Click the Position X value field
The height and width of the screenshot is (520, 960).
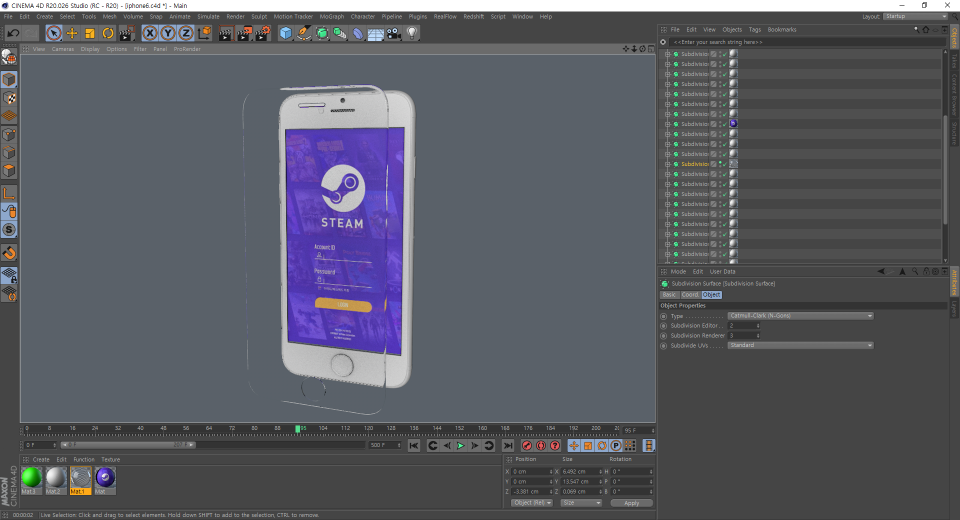pyautogui.click(x=532, y=471)
